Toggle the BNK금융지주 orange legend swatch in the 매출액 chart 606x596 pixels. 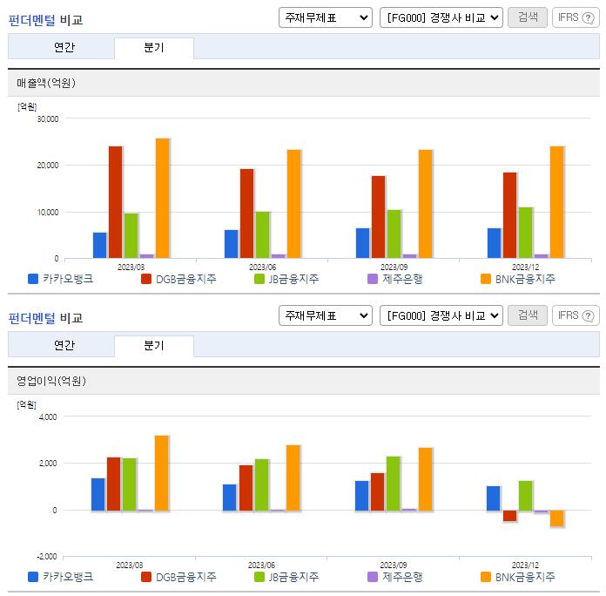click(486, 279)
